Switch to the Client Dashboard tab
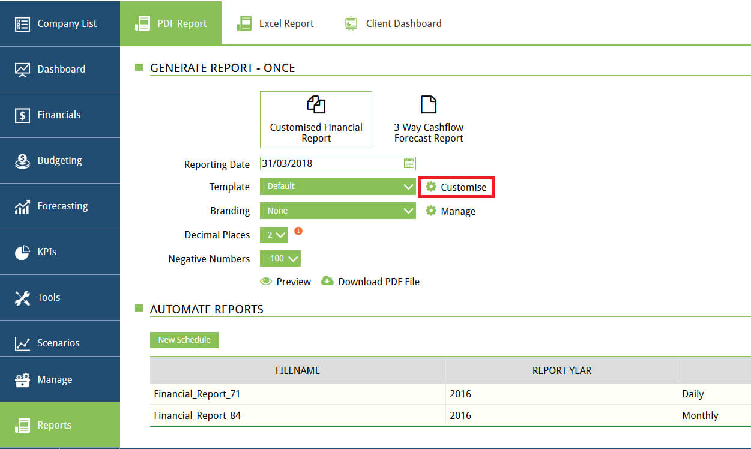The width and height of the screenshot is (751, 449). [393, 23]
